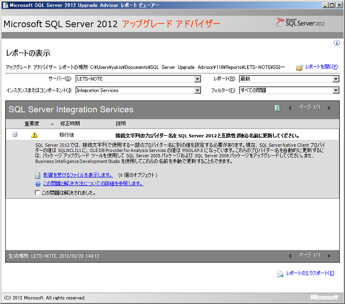Click the yellow warning icon in the issue row
This screenshot has height=304, width=345.
pyautogui.click(x=34, y=135)
